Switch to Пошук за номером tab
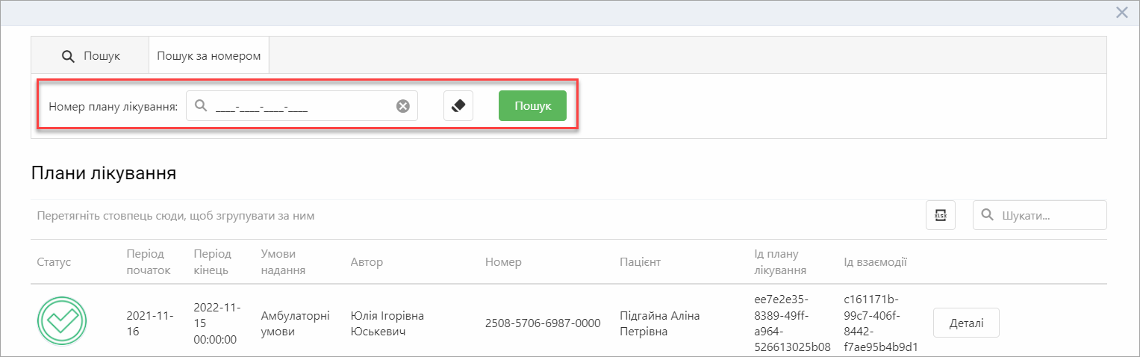1140x357 pixels. [209, 55]
